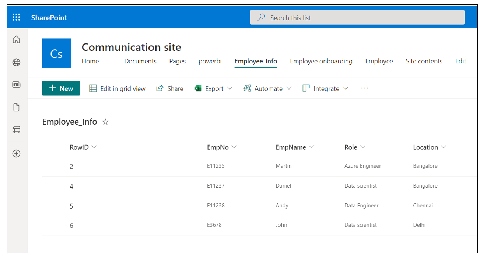Open Role column header dropdown
Screen dimensions: 487x255
362,147
